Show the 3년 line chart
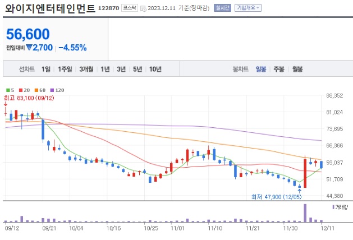Screen dimensions: 353x240 coord(121,69)
